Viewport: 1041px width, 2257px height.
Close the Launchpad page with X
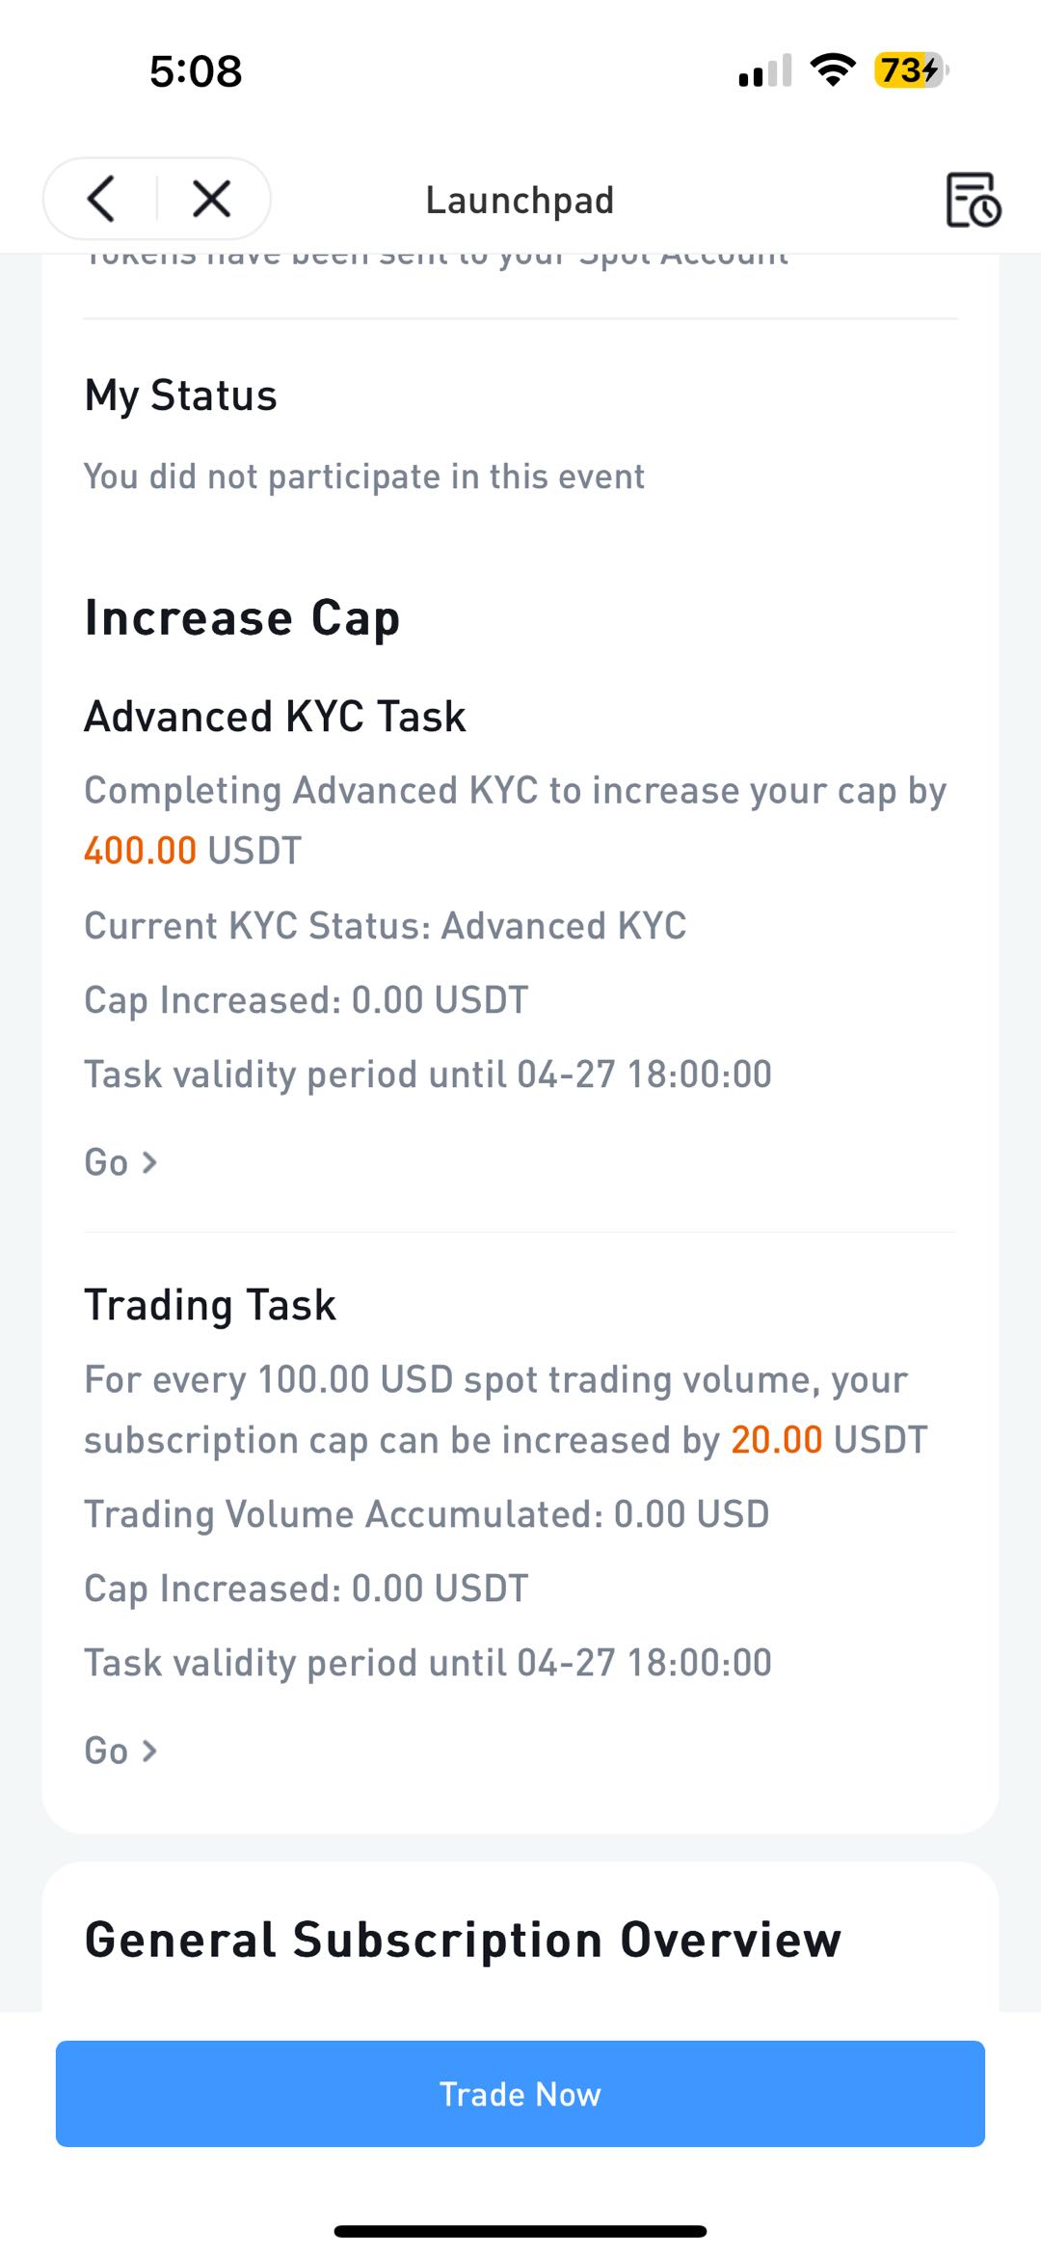pos(211,199)
